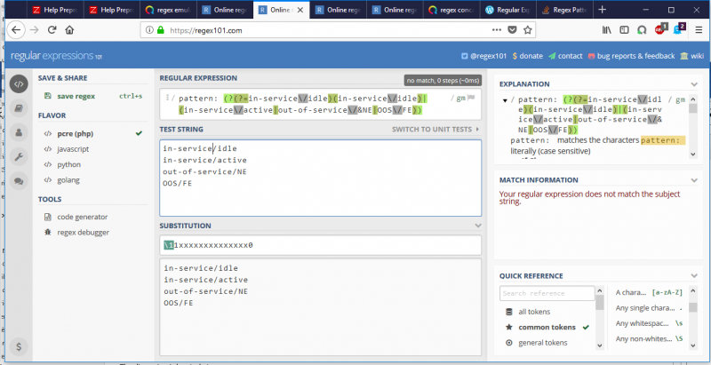
Task: Toggle the Firefox sidebar view icon
Action: point(625,30)
